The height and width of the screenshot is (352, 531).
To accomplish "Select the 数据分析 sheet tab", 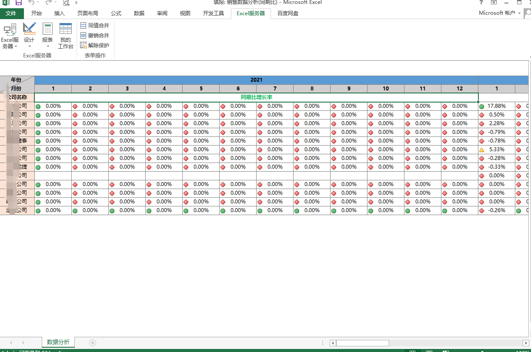I will [58, 342].
